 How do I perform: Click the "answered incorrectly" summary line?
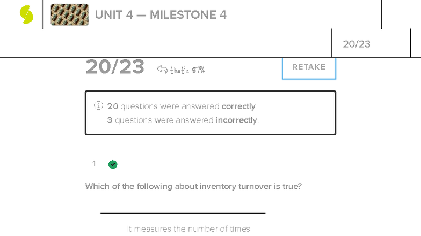click(183, 120)
